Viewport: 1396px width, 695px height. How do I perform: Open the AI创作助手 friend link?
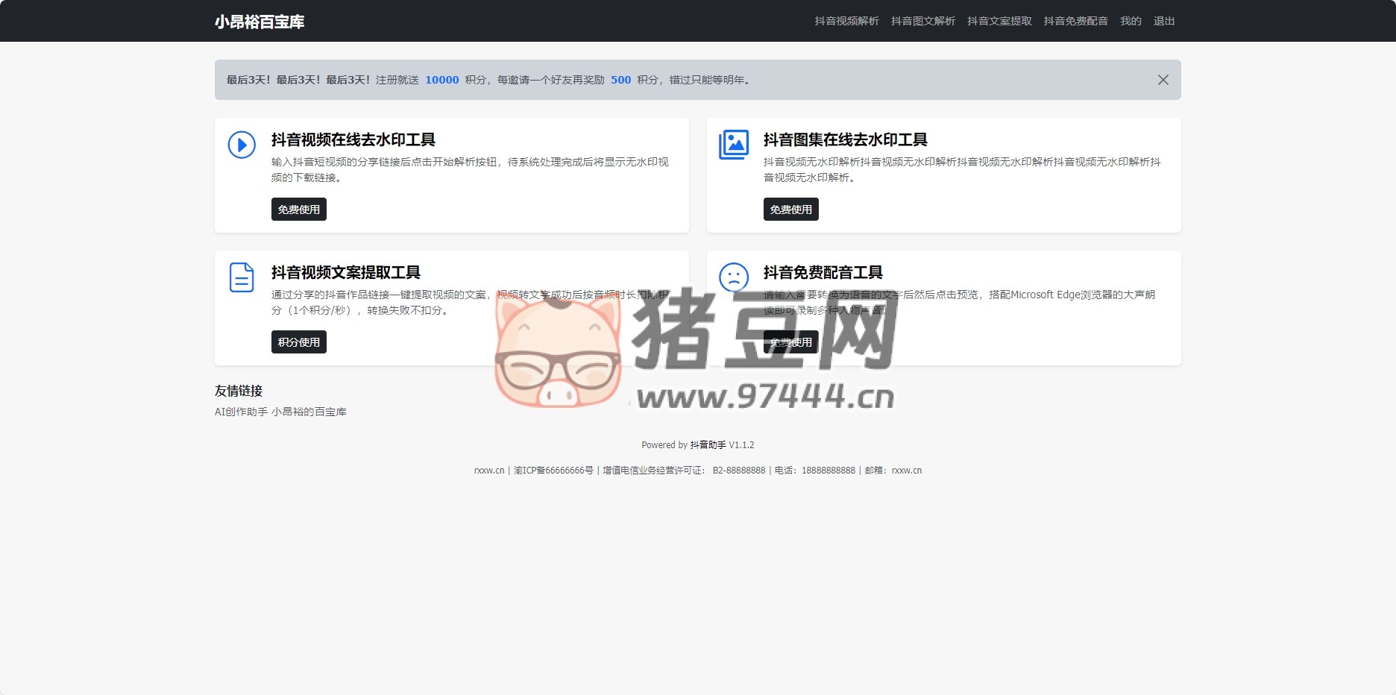pos(241,412)
